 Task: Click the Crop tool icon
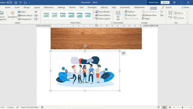(170, 13)
